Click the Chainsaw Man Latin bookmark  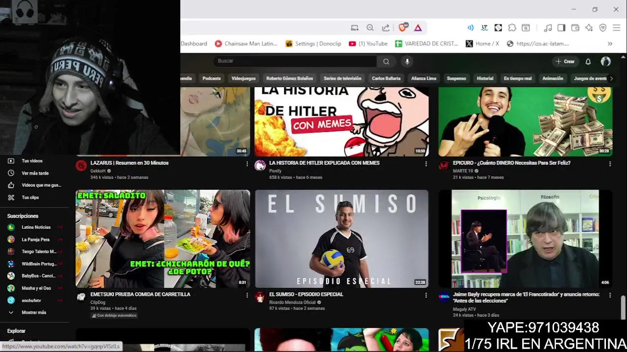(x=246, y=44)
